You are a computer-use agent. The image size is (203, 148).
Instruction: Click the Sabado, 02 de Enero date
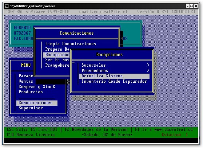[x=107, y=135]
